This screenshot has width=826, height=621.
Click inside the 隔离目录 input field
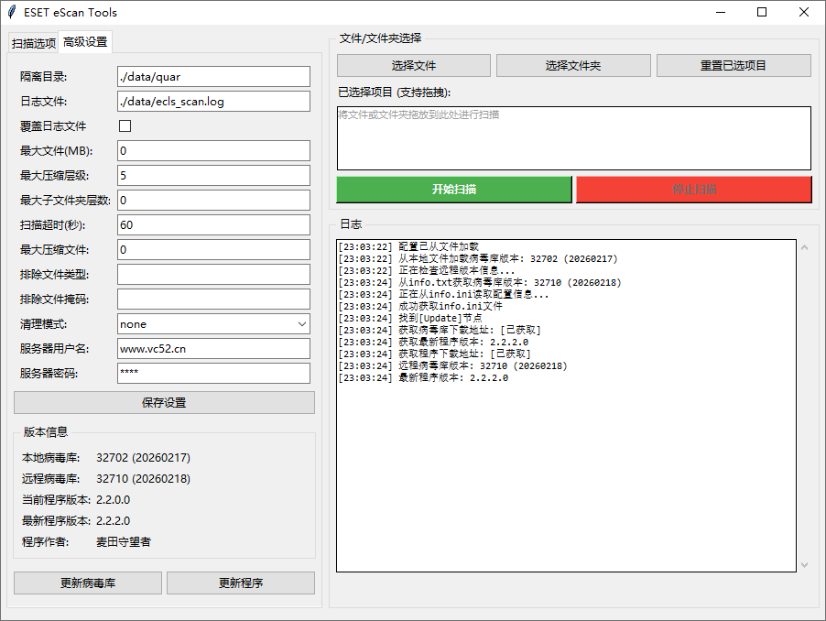click(x=212, y=77)
